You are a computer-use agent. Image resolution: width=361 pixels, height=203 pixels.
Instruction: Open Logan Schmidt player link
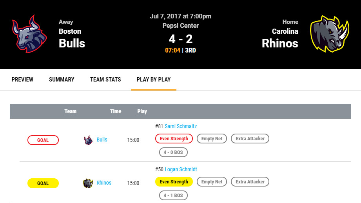point(181,169)
